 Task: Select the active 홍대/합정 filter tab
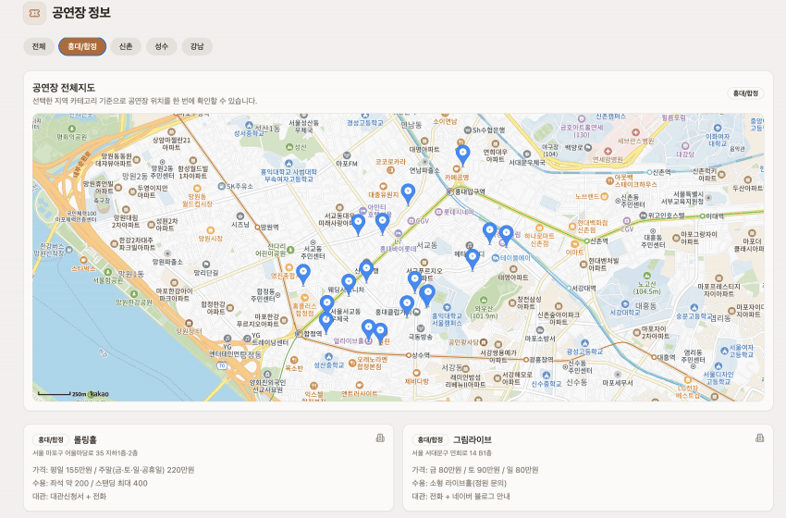[81, 46]
